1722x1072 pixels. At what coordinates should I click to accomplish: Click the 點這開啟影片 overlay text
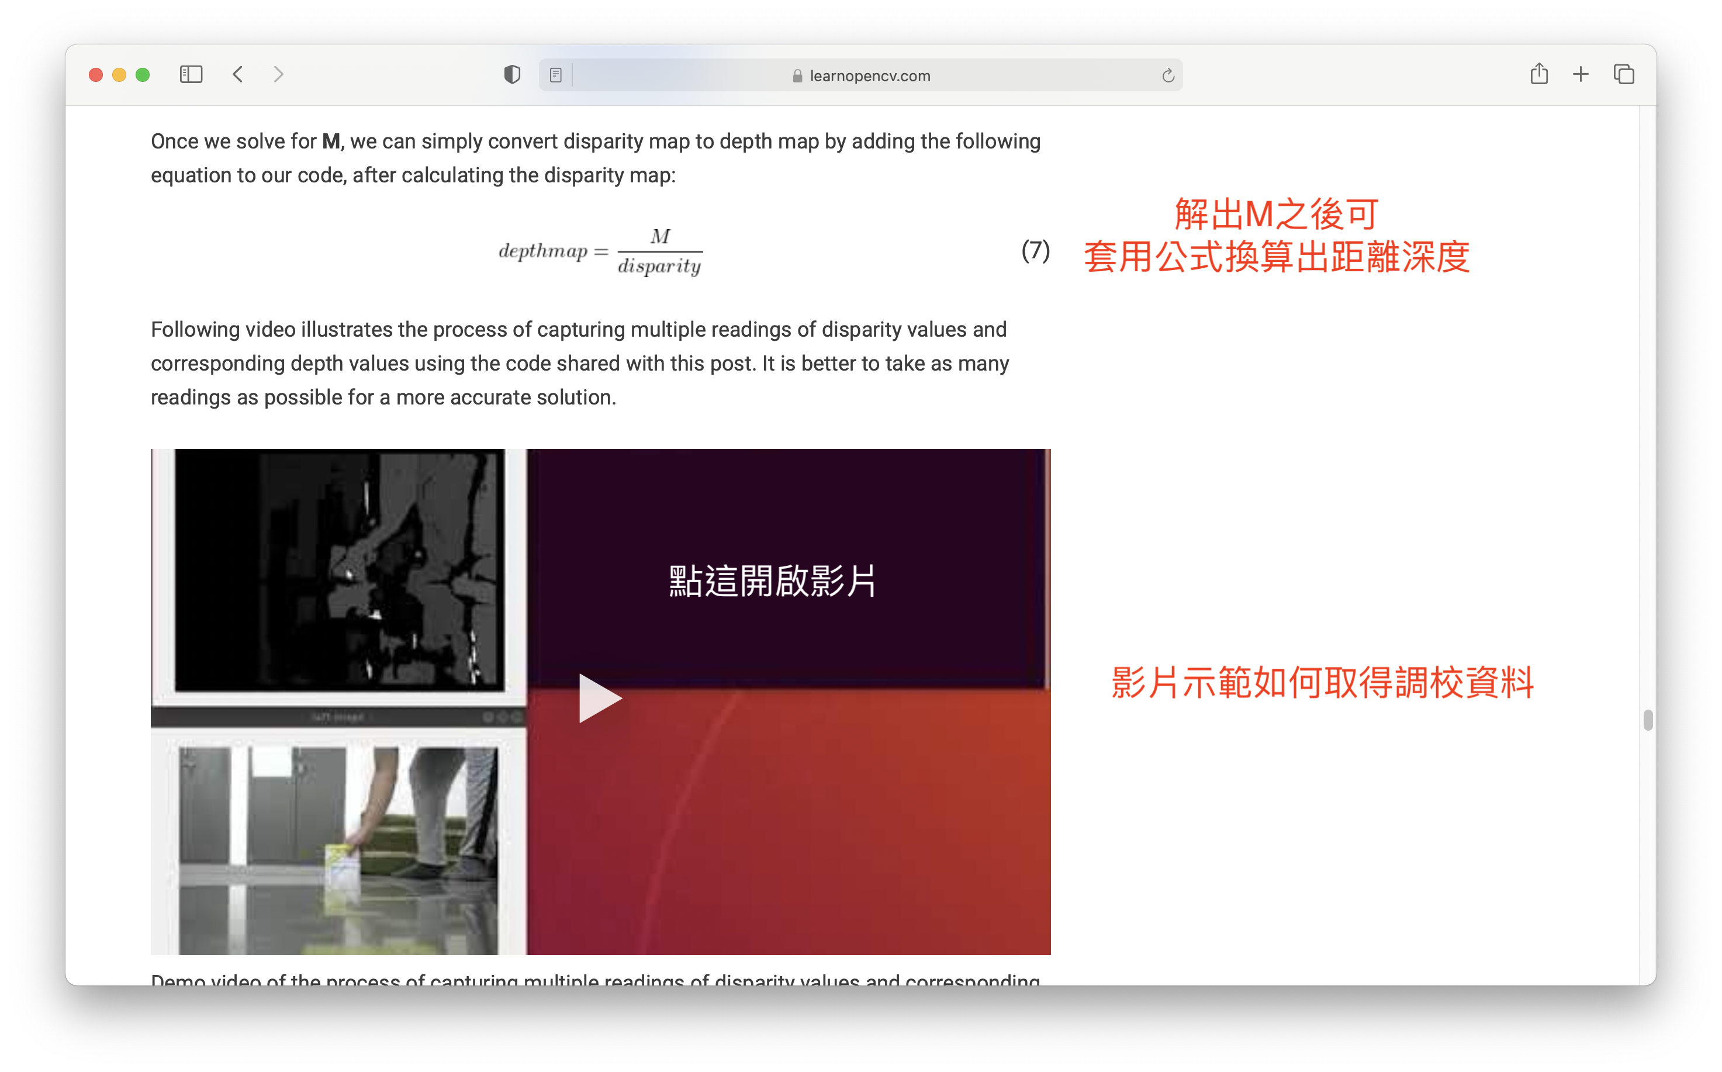click(772, 582)
